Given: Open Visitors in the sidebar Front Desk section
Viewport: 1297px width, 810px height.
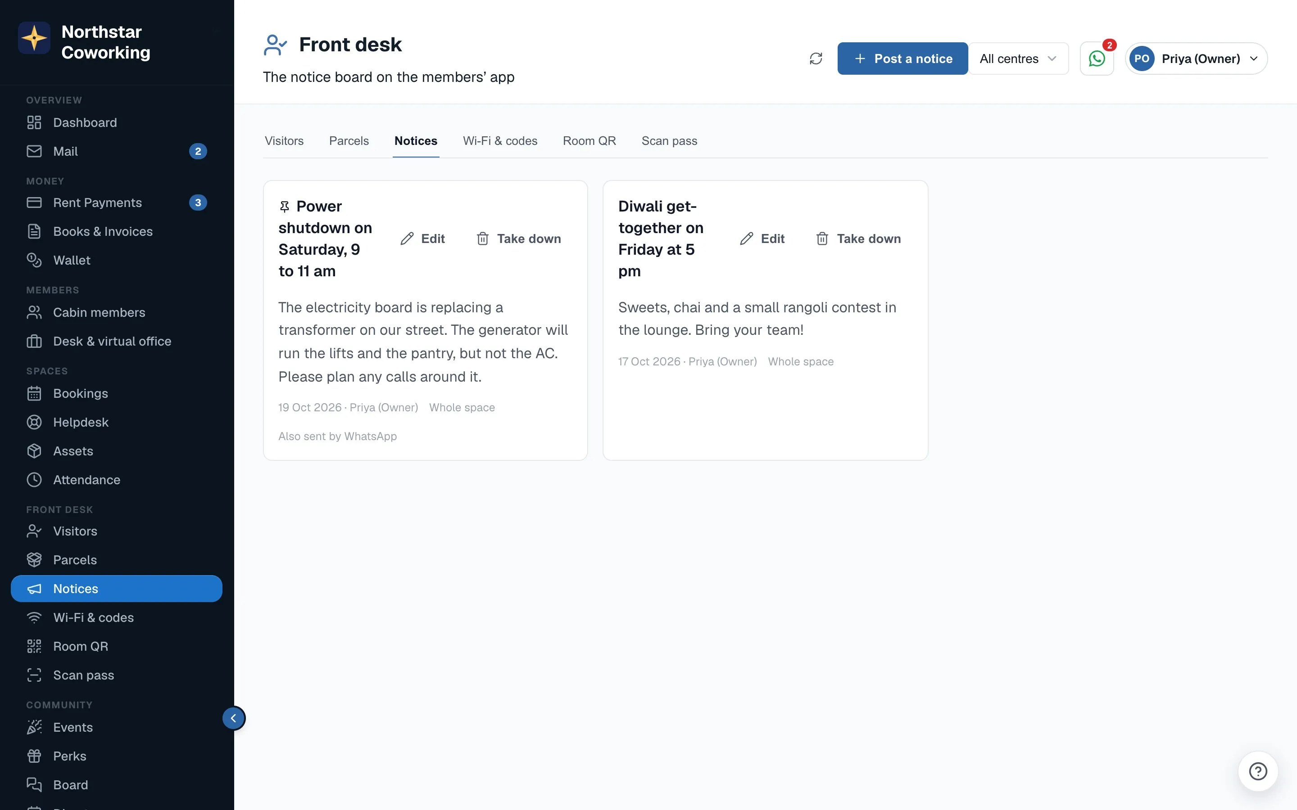Looking at the screenshot, I should (116, 531).
